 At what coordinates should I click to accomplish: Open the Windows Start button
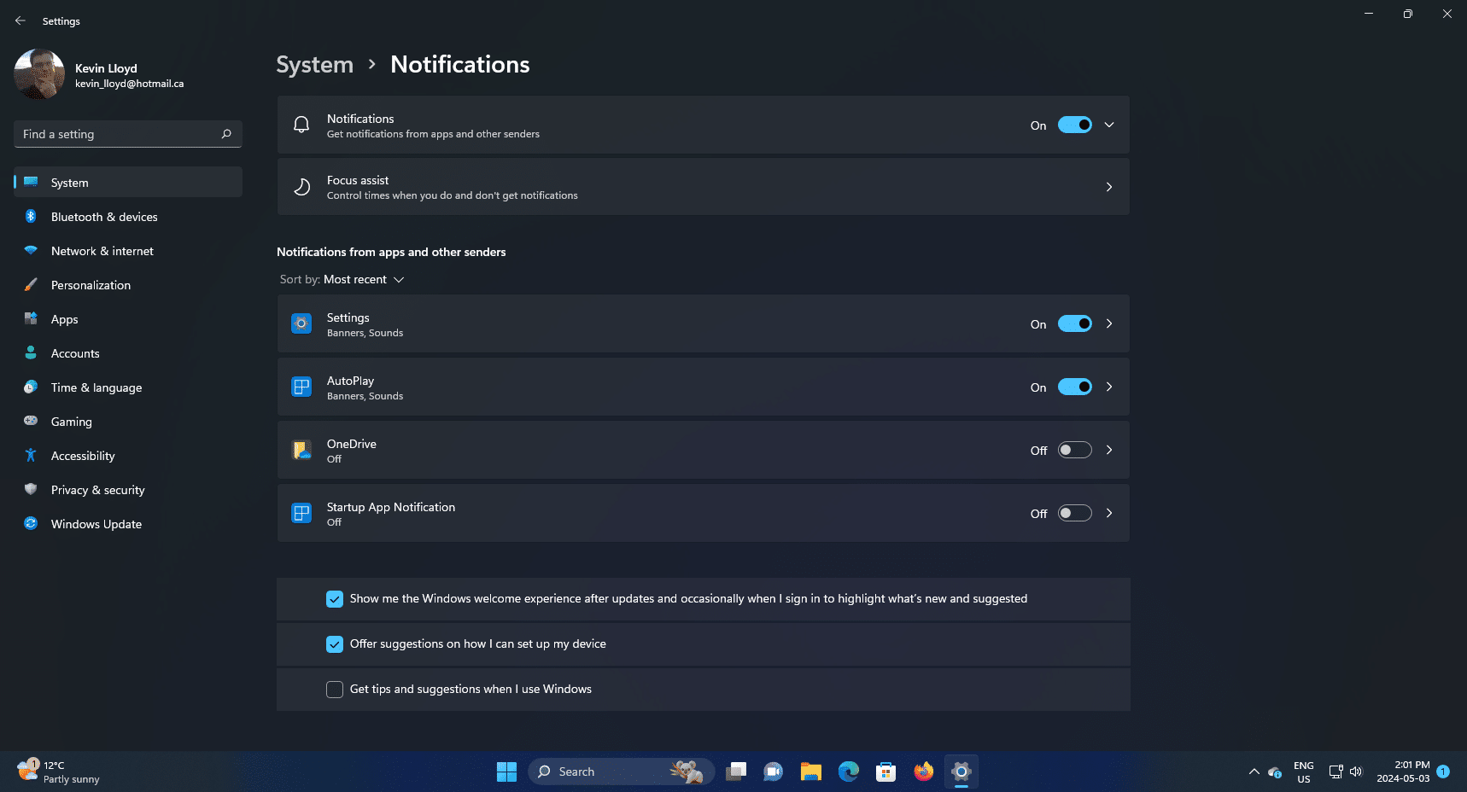point(506,772)
